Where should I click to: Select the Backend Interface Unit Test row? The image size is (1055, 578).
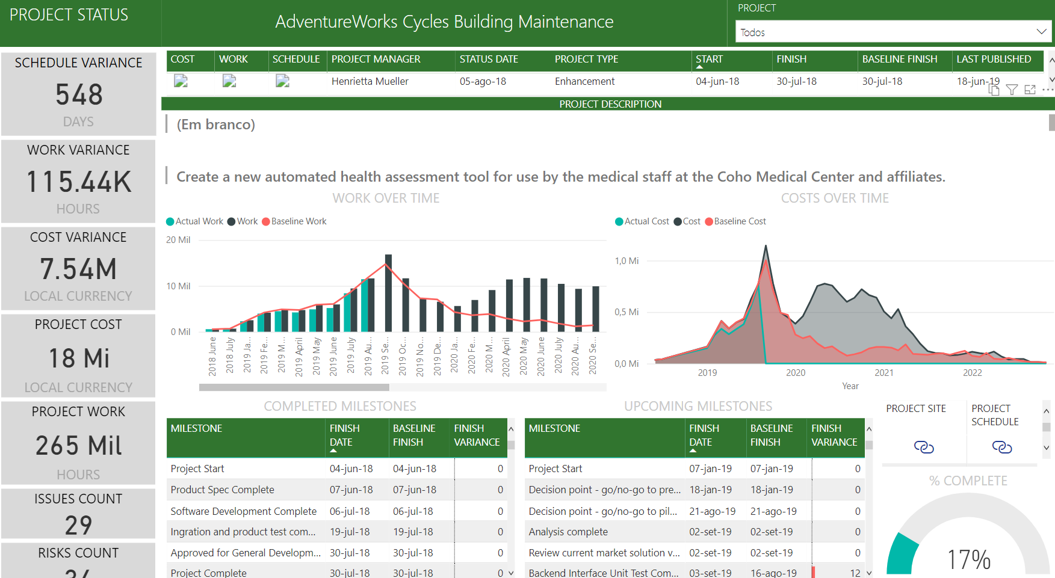click(x=695, y=573)
